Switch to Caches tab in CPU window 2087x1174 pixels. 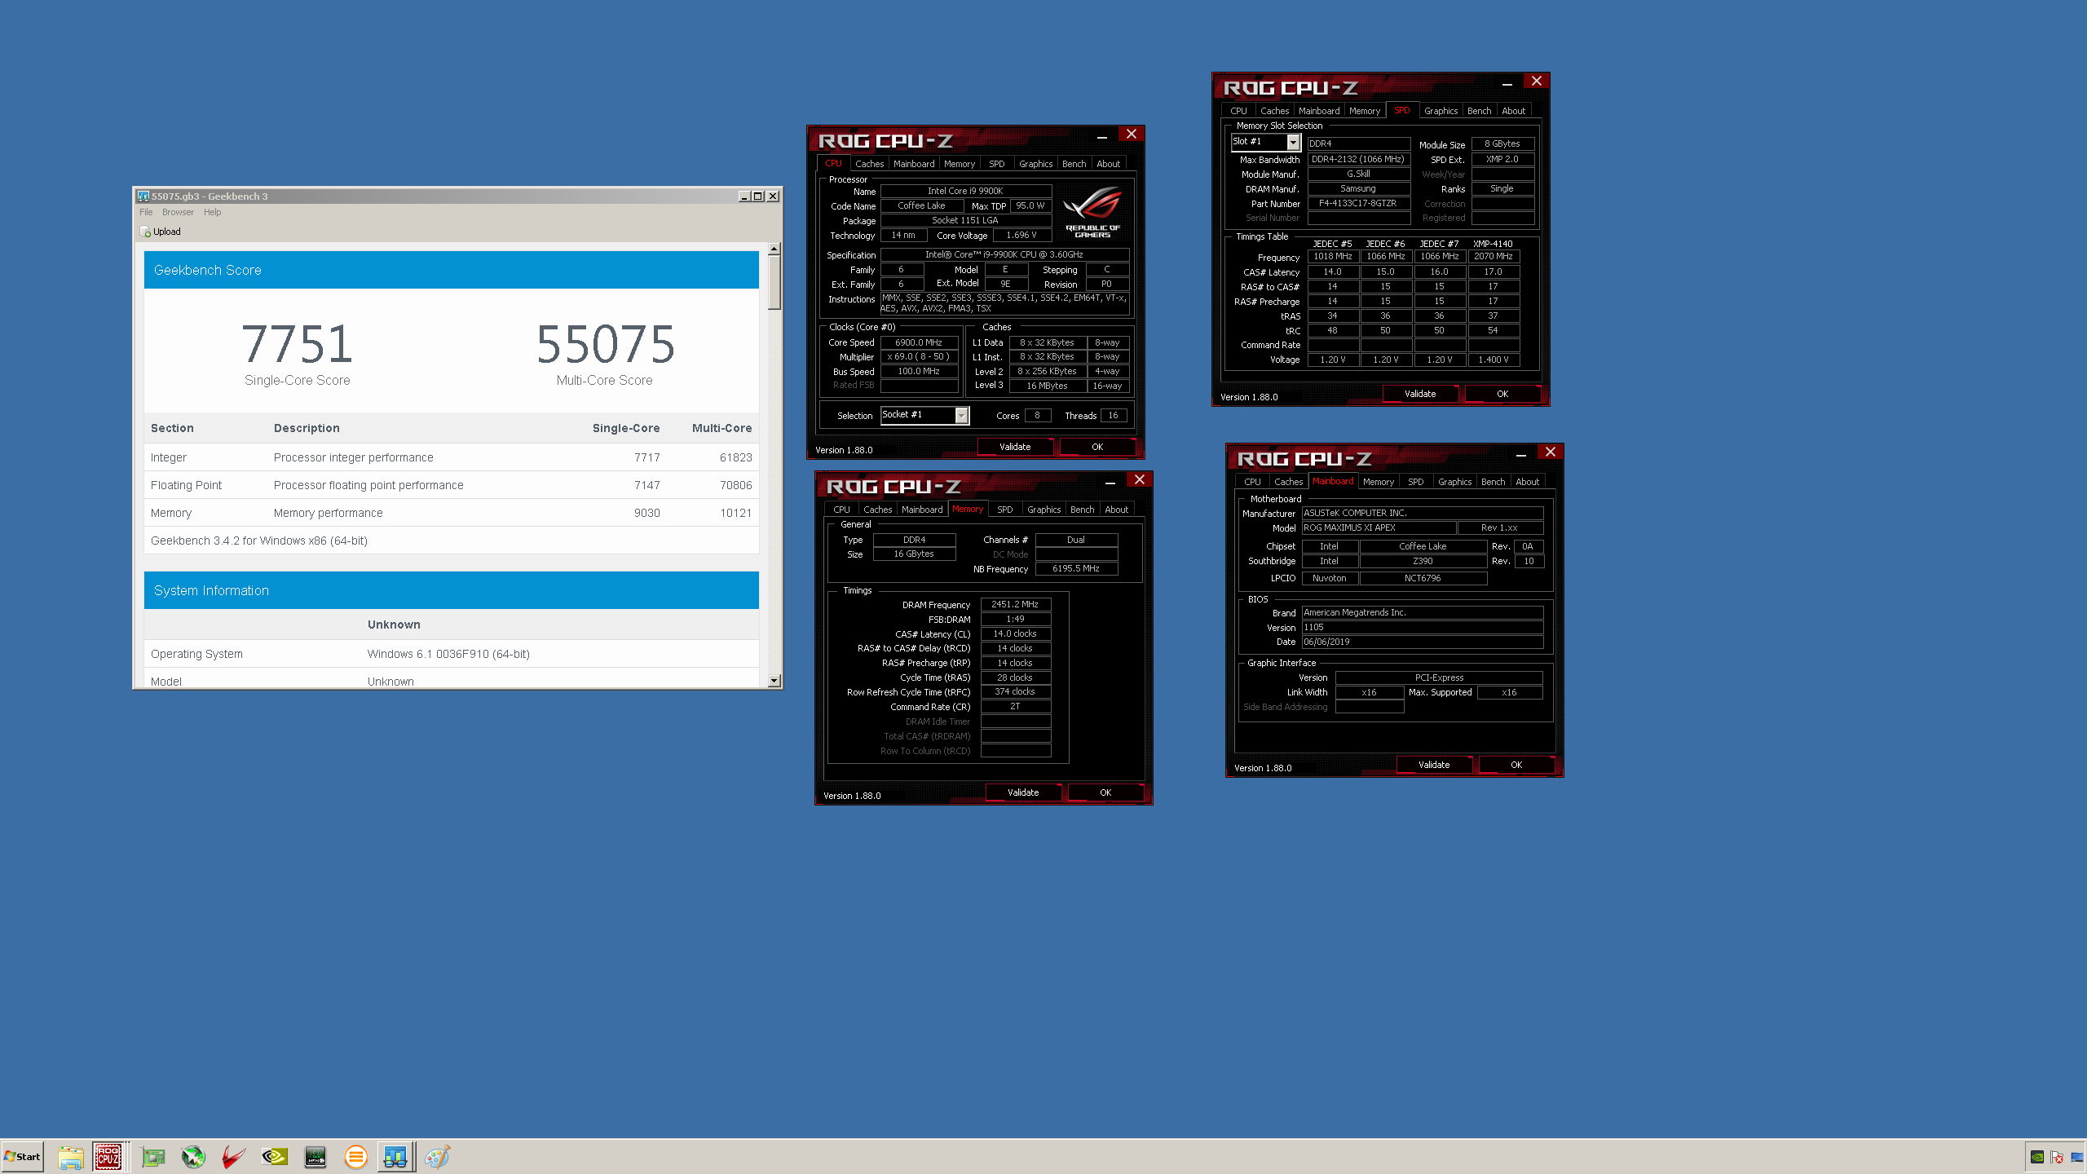pos(869,164)
